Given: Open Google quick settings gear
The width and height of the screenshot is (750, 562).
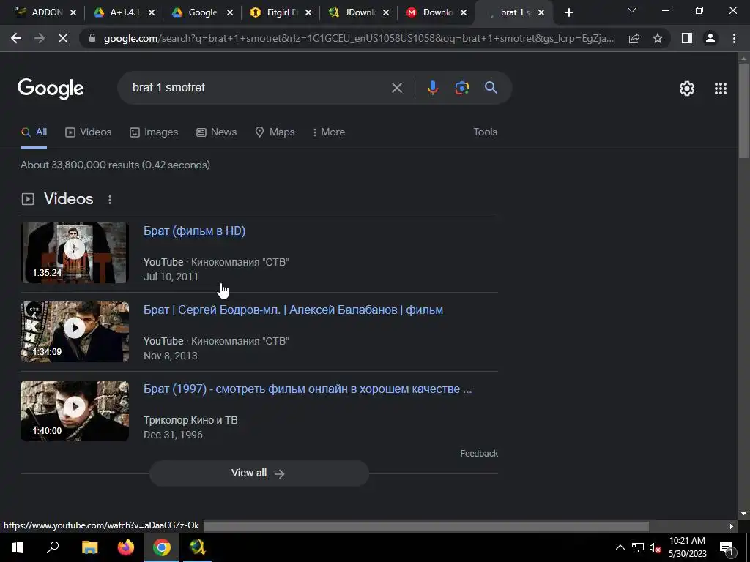Looking at the screenshot, I should [687, 89].
